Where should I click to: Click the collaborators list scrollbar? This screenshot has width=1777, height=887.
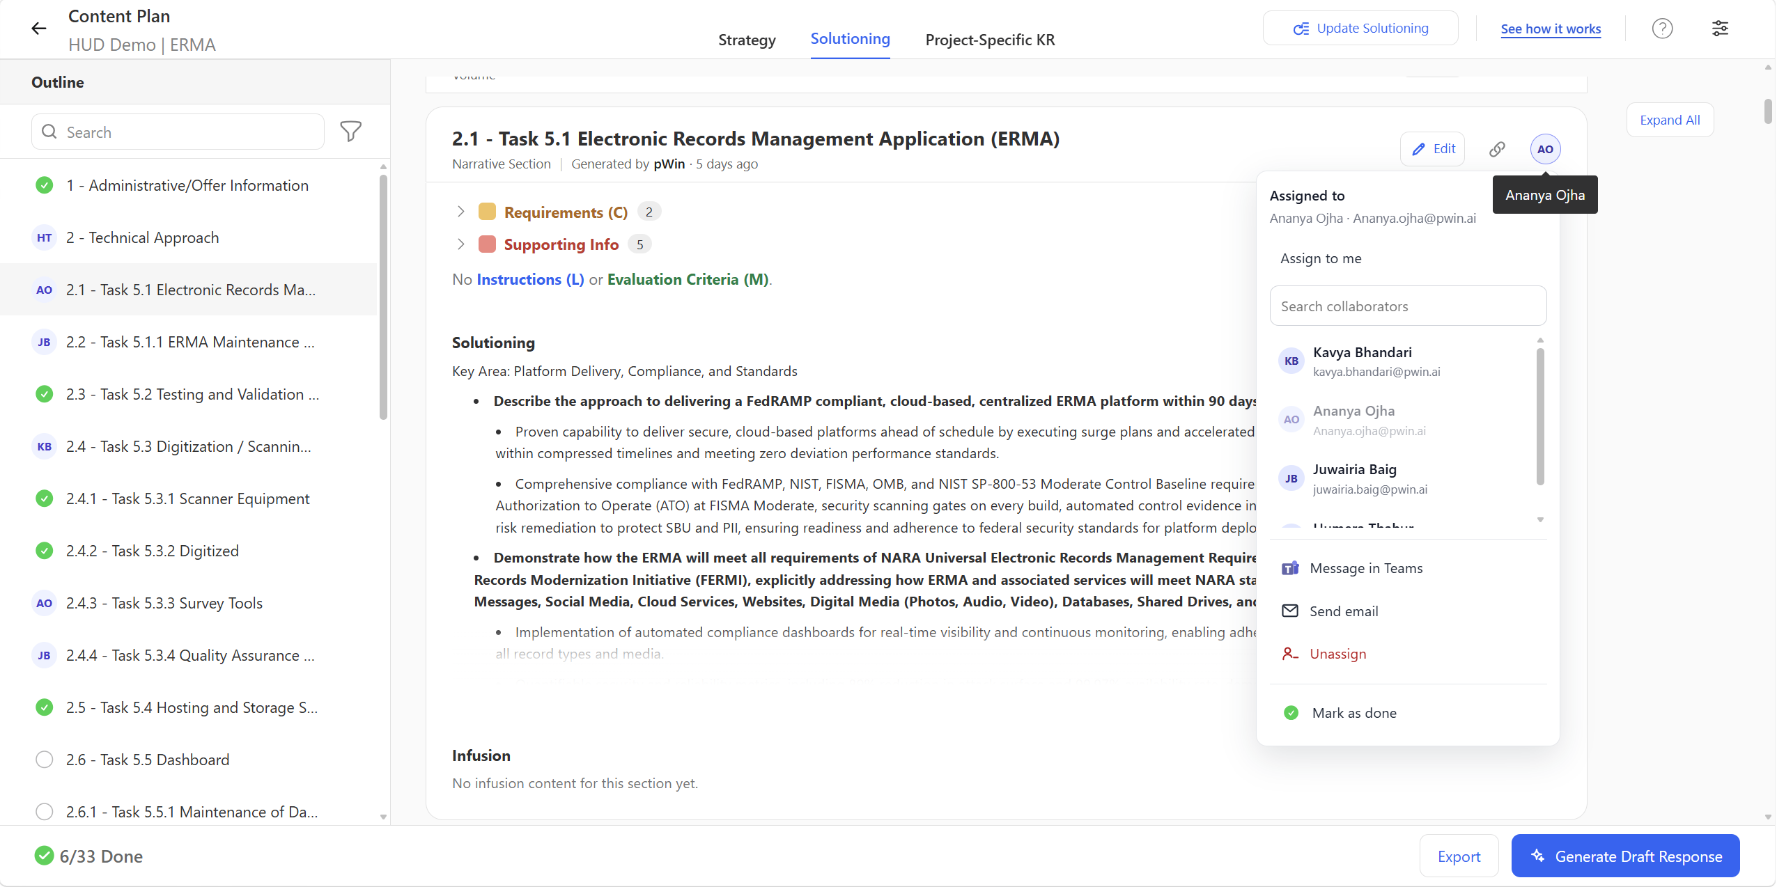point(1540,416)
